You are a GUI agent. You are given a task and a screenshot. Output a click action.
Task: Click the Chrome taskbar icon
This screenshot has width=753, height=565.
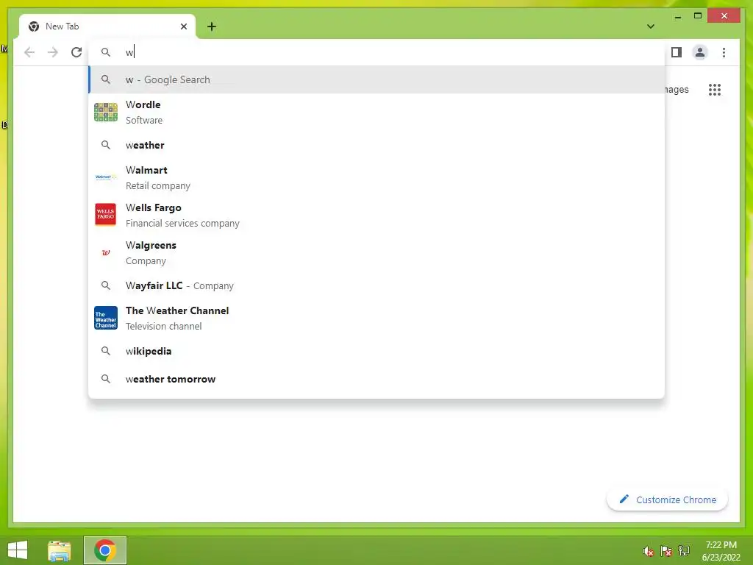pyautogui.click(x=105, y=550)
